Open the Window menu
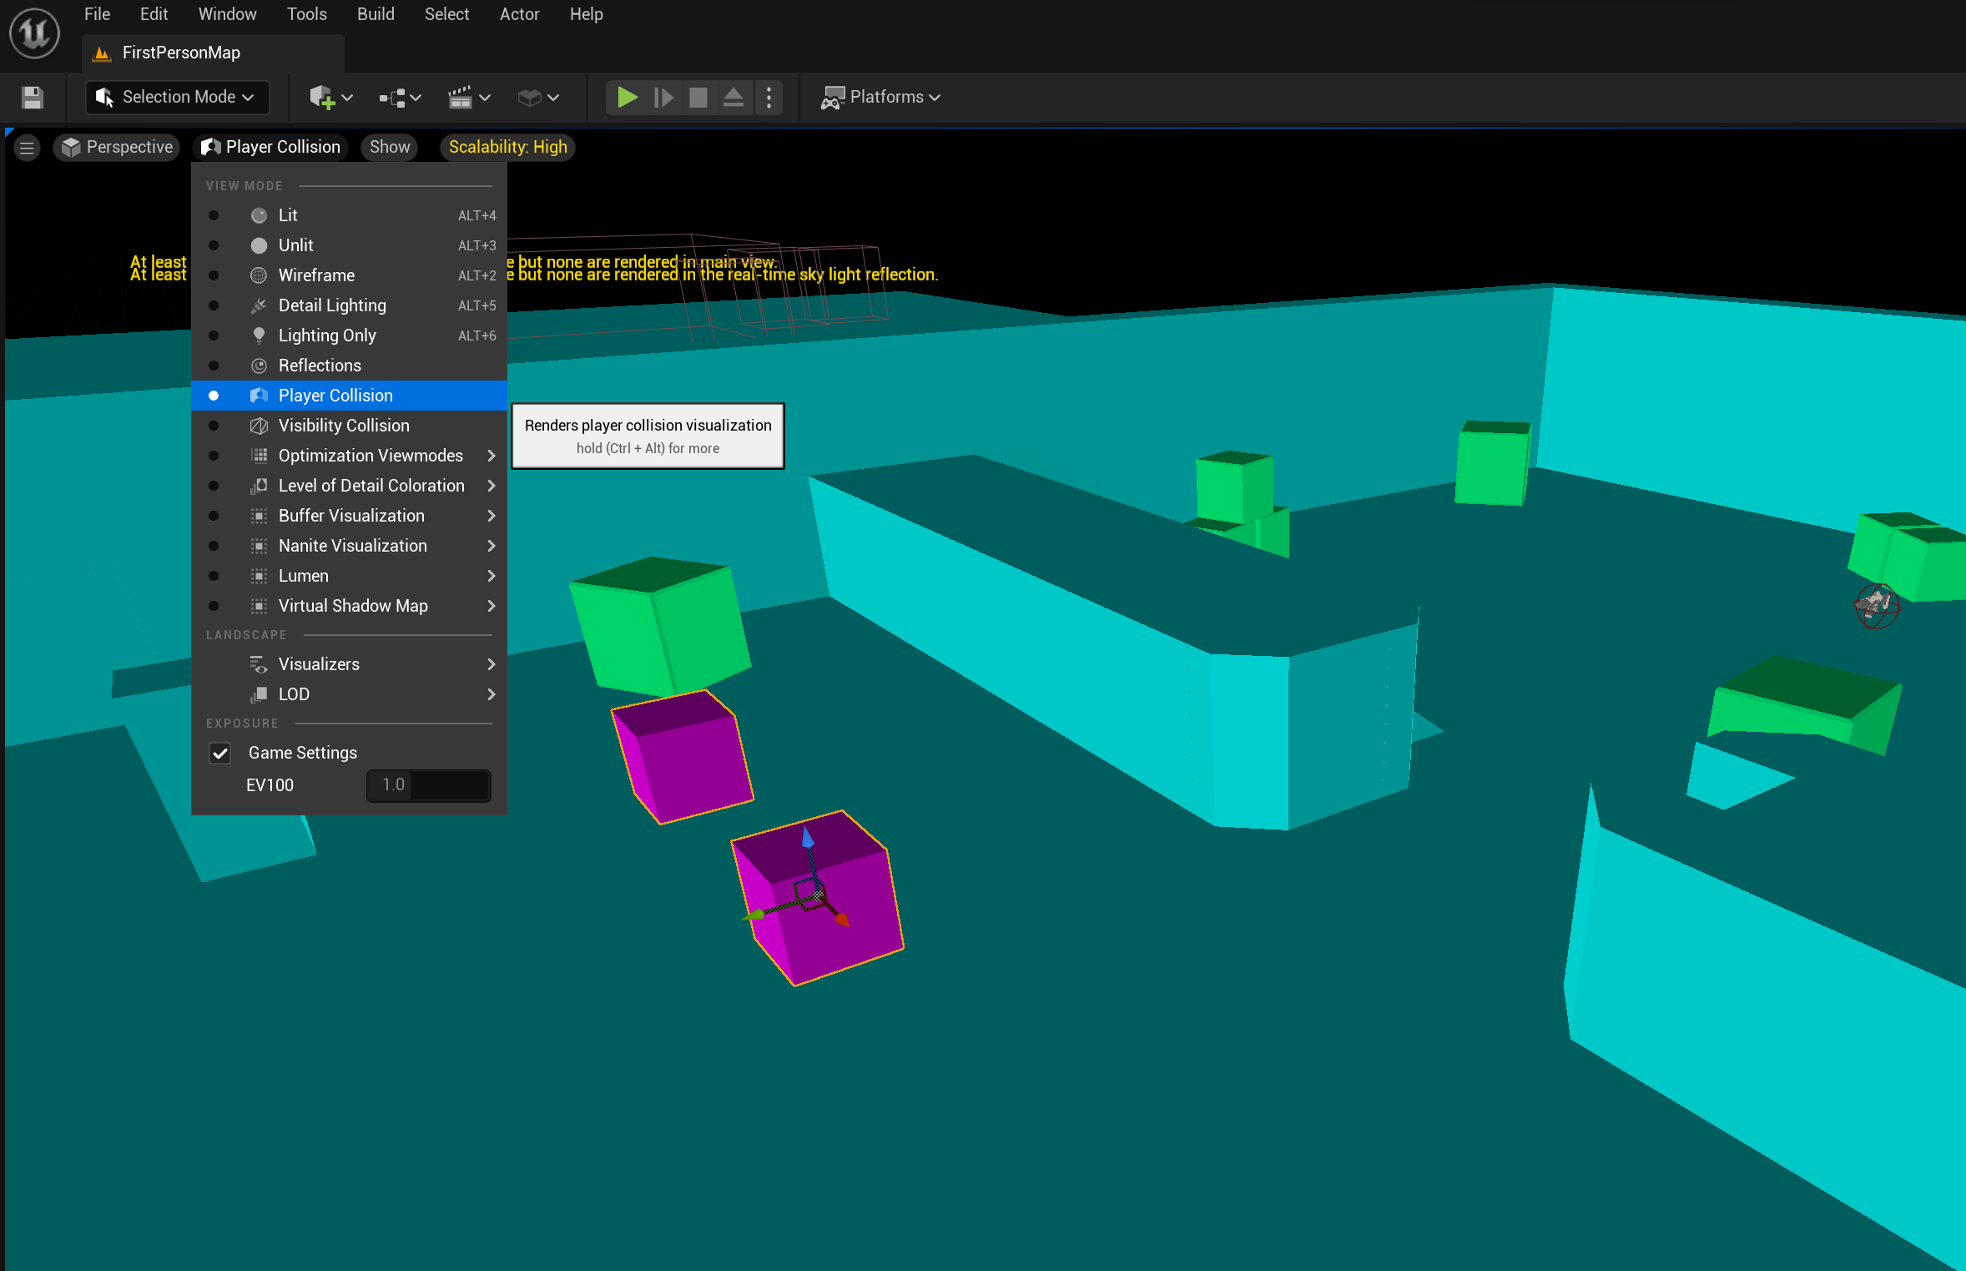This screenshot has height=1271, width=1966. 227,14
